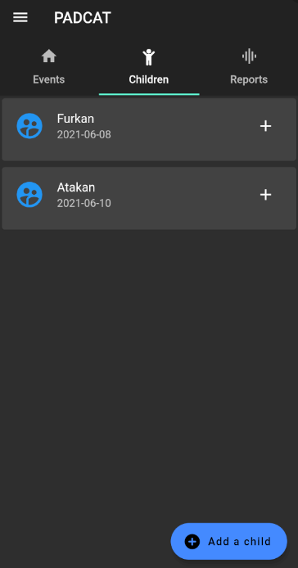
Task: Select the name Furkan in the list
Action: tap(75, 119)
